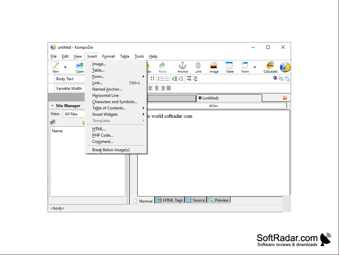Choose Link... from Insert menu
339x255 pixels.
coord(116,83)
